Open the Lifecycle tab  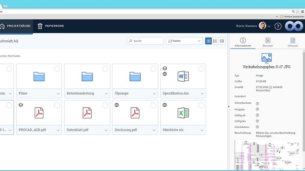coord(293,42)
